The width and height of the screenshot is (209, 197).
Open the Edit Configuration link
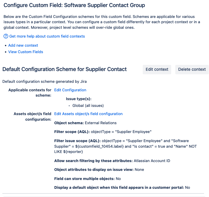point(70,90)
